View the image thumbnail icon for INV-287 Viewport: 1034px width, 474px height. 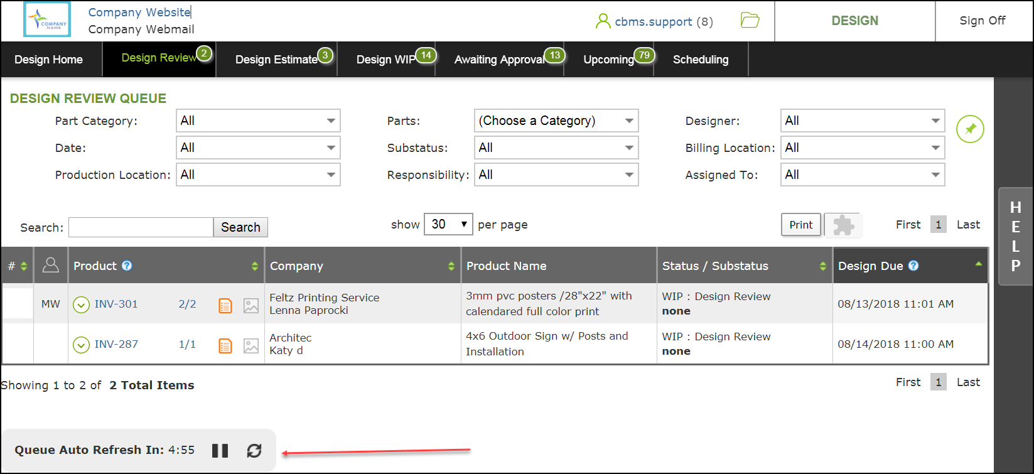[251, 346]
